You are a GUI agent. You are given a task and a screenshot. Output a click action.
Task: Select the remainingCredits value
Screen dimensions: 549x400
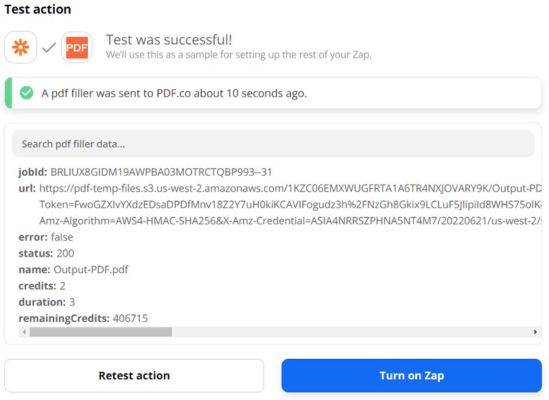(x=117, y=318)
